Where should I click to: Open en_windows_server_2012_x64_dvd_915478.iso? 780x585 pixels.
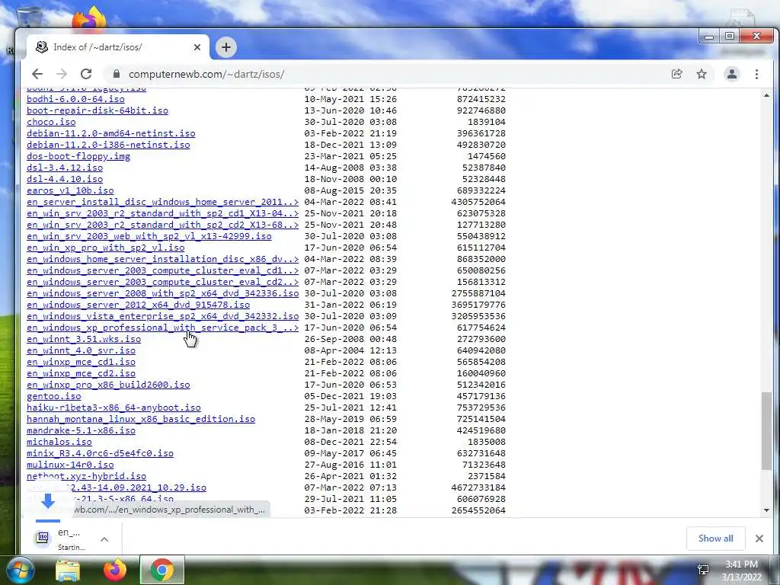coord(139,305)
